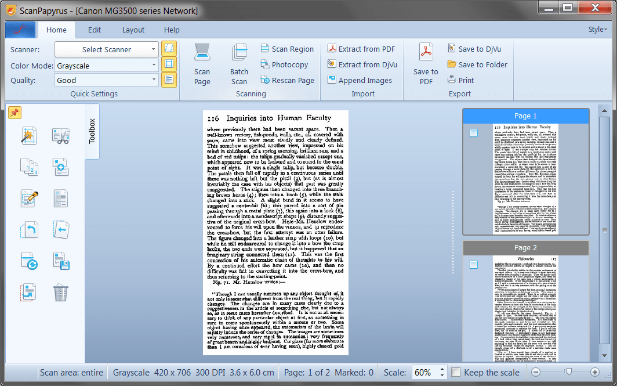617x386 pixels.
Task: Click the rotate page left icon
Action: [28, 229]
